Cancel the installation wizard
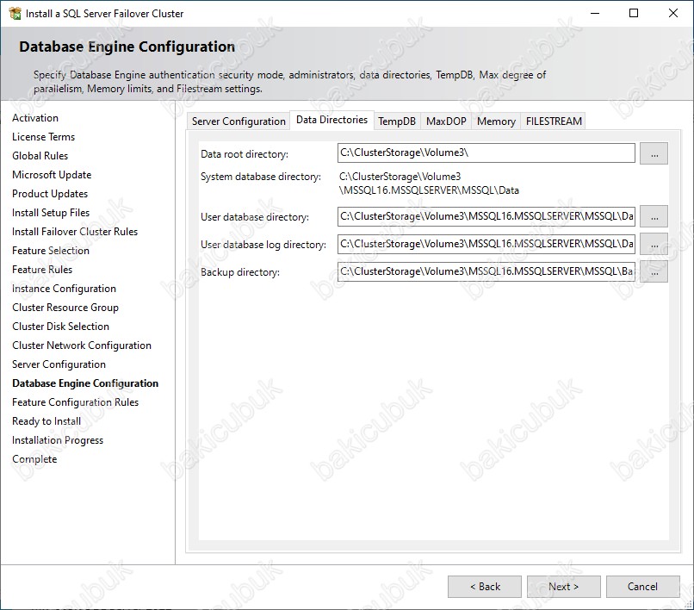This screenshot has width=694, height=610. click(x=642, y=587)
